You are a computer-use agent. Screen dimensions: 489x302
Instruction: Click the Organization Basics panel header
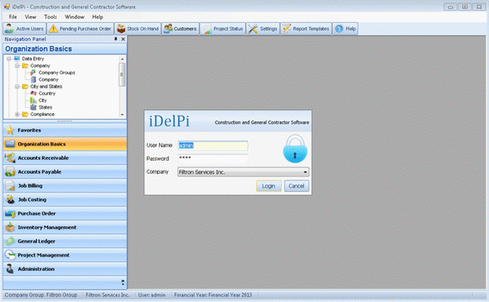pos(65,49)
